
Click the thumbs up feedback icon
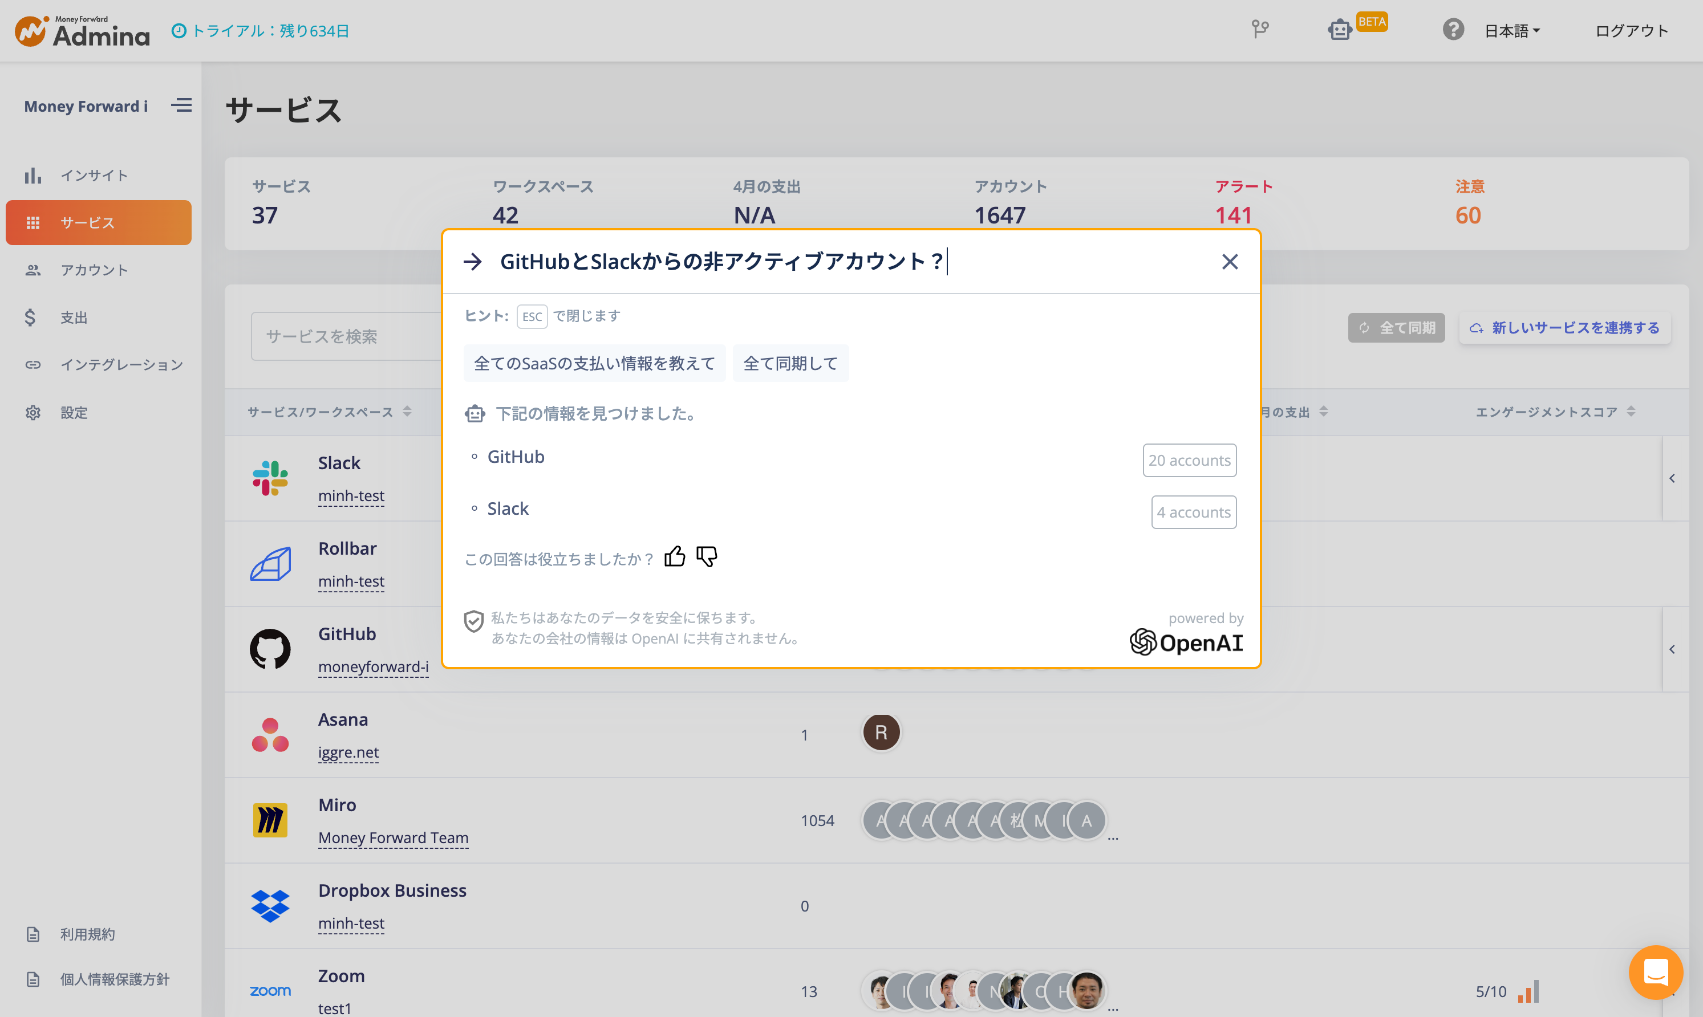675,556
